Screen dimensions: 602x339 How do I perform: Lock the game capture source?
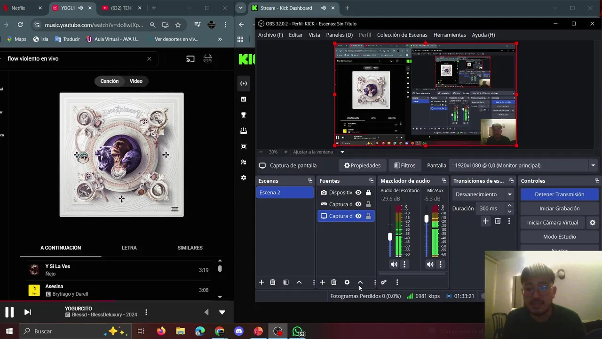point(368,204)
